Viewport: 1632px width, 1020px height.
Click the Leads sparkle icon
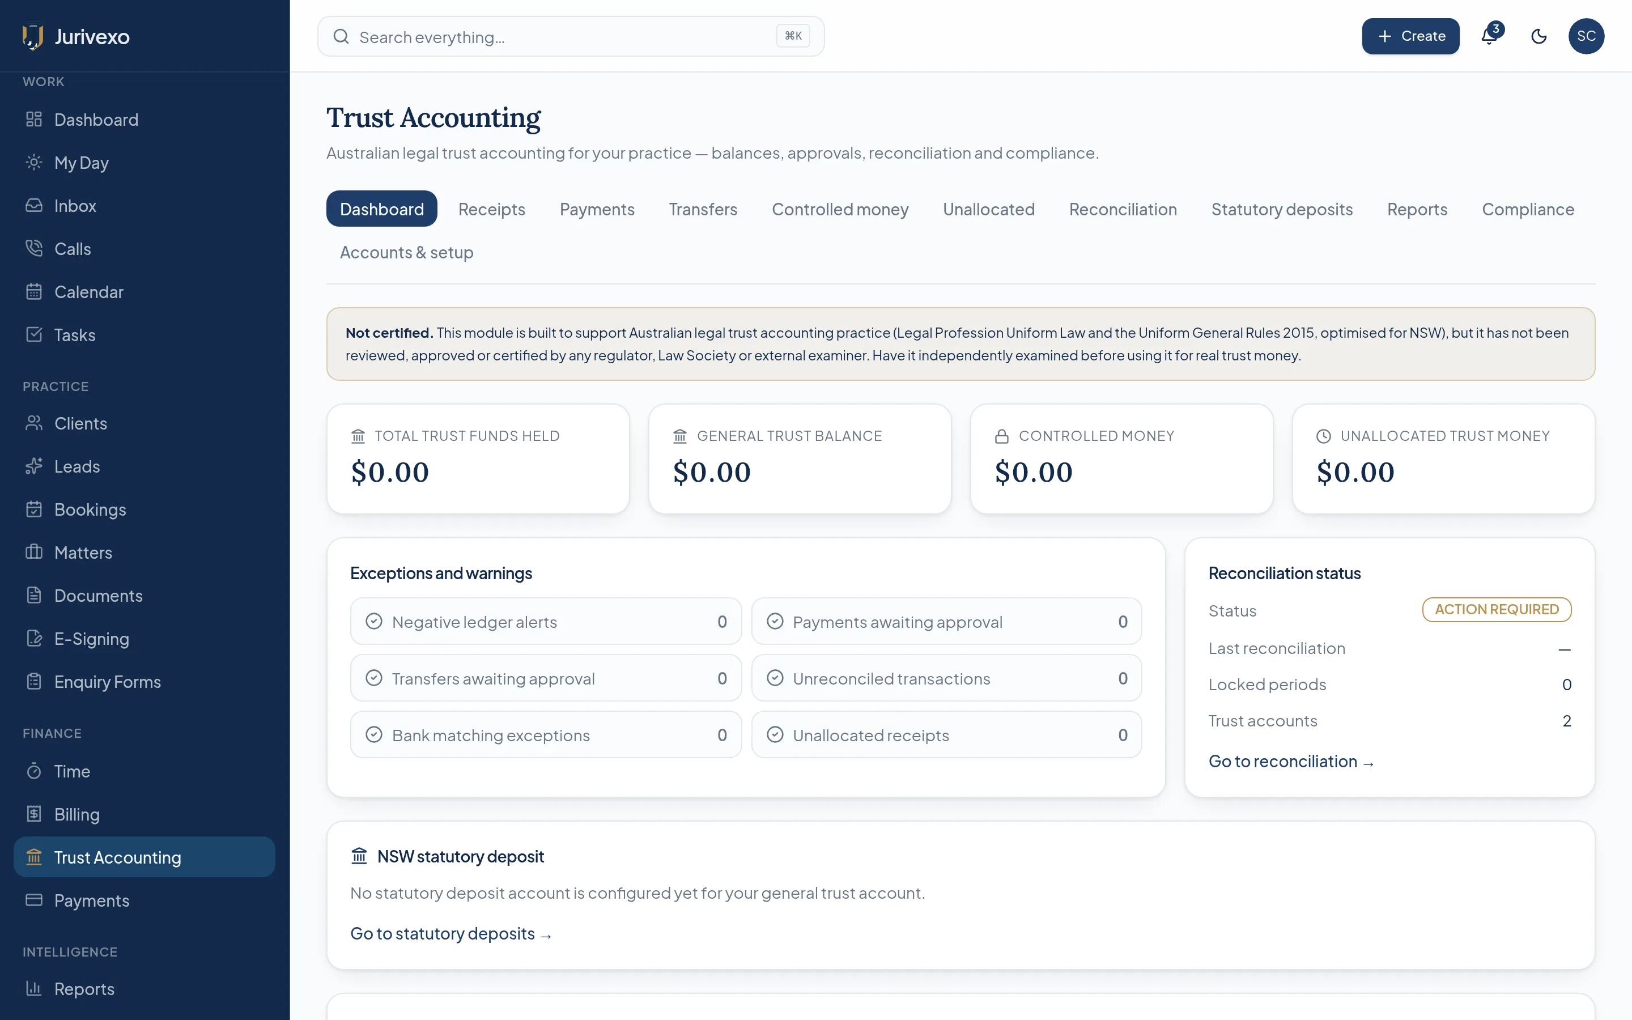tap(34, 466)
